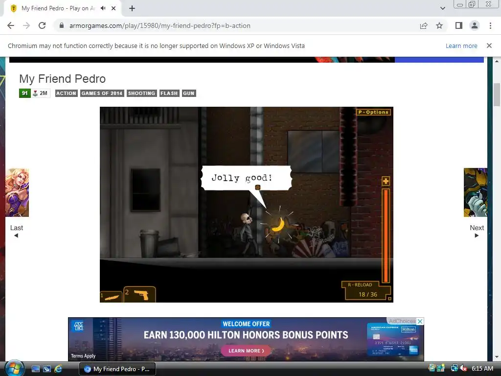Dismiss the Chromium warning infobar
Viewport: 501px width, 376px height.
[x=489, y=46]
